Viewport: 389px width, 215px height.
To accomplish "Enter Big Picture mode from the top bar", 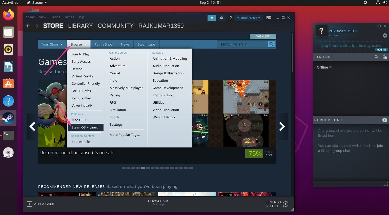I will [269, 18].
